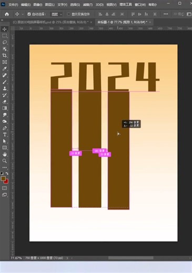The image size is (192, 273).
Task: Close the 未标题-1 document tab
Action: tap(150, 22)
